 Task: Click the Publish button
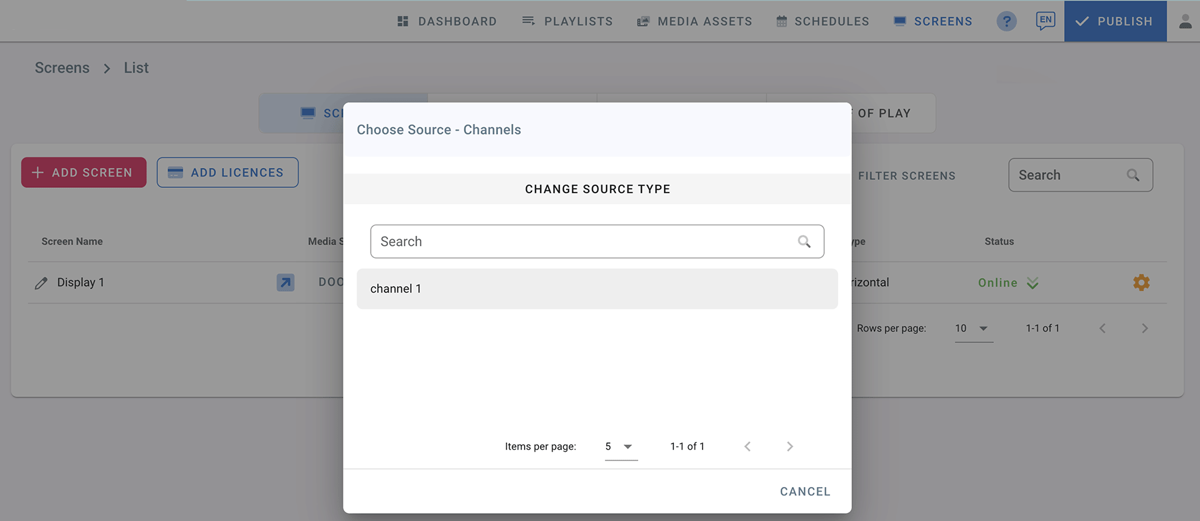[x=1115, y=21]
